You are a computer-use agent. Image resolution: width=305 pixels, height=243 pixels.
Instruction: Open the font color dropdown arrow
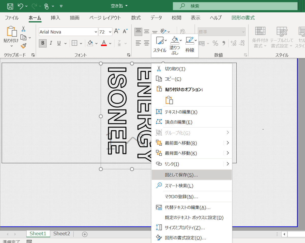tap(110, 43)
